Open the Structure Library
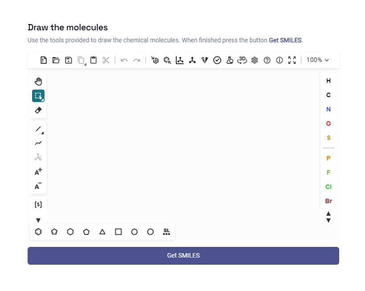This screenshot has width=365, height=291. click(166, 232)
